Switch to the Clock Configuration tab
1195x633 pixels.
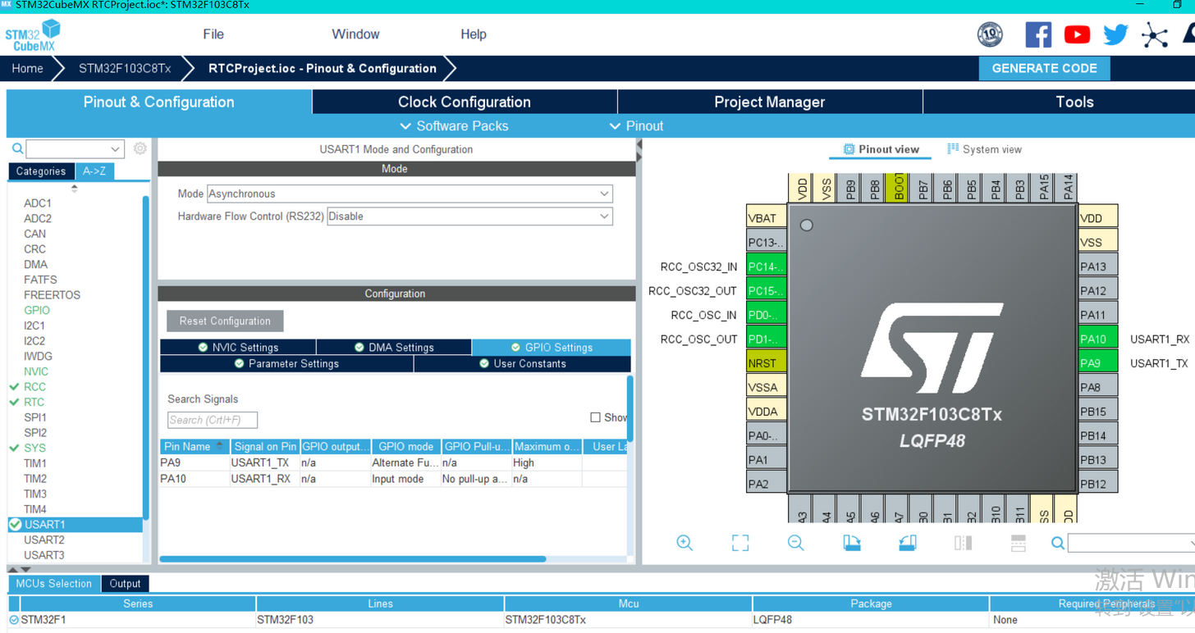pos(463,102)
